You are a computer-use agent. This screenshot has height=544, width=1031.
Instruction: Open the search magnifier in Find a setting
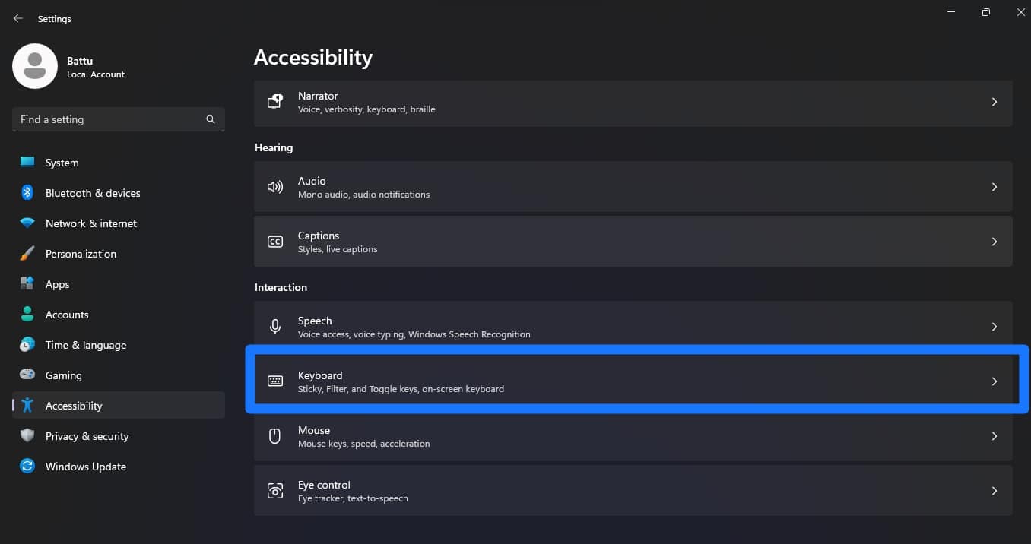210,119
